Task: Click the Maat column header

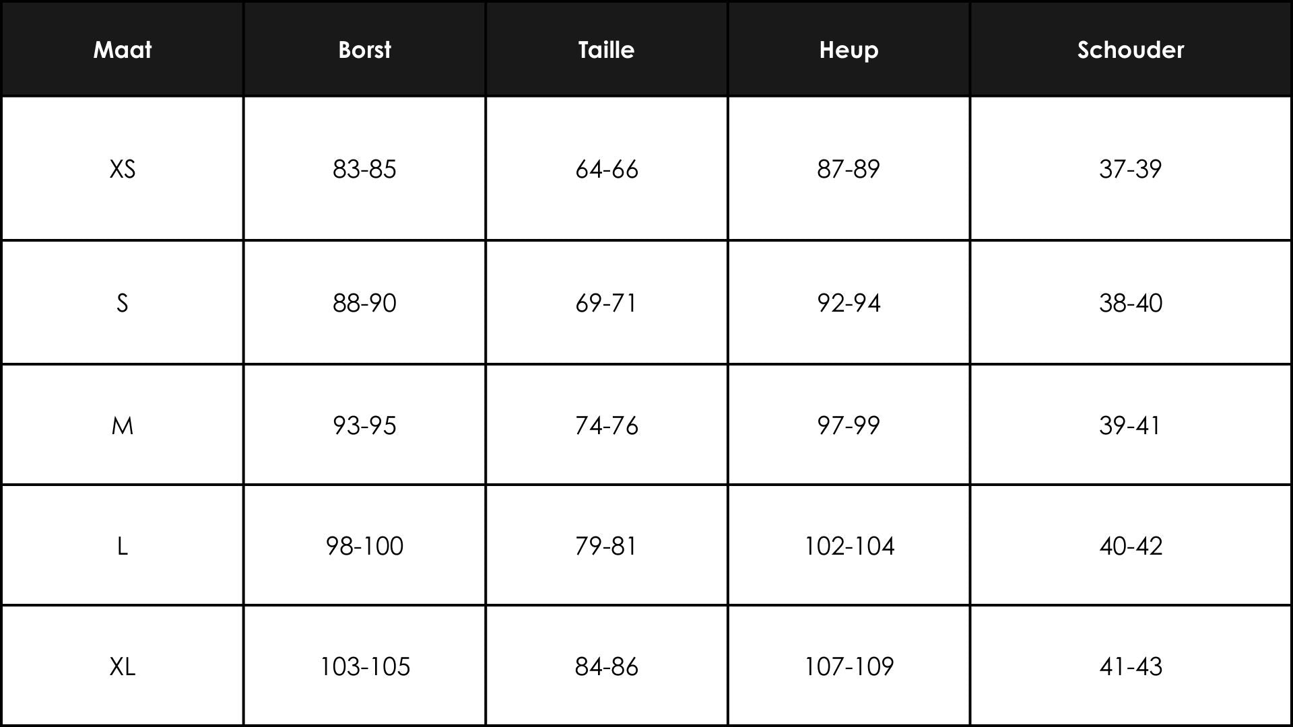Action: pyautogui.click(x=122, y=50)
